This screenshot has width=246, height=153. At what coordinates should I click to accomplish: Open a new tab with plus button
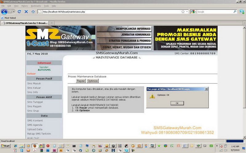tap(51, 23)
